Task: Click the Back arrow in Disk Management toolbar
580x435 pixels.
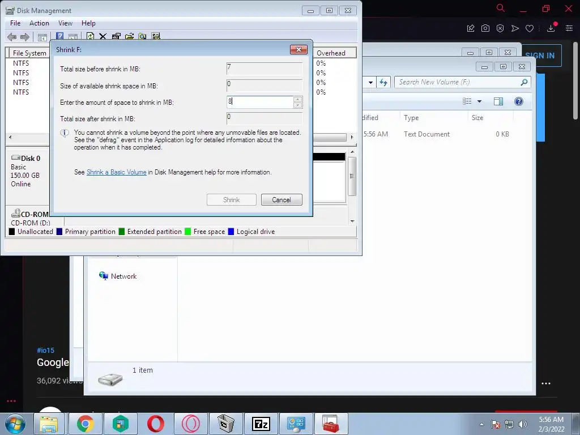Action: tap(12, 37)
